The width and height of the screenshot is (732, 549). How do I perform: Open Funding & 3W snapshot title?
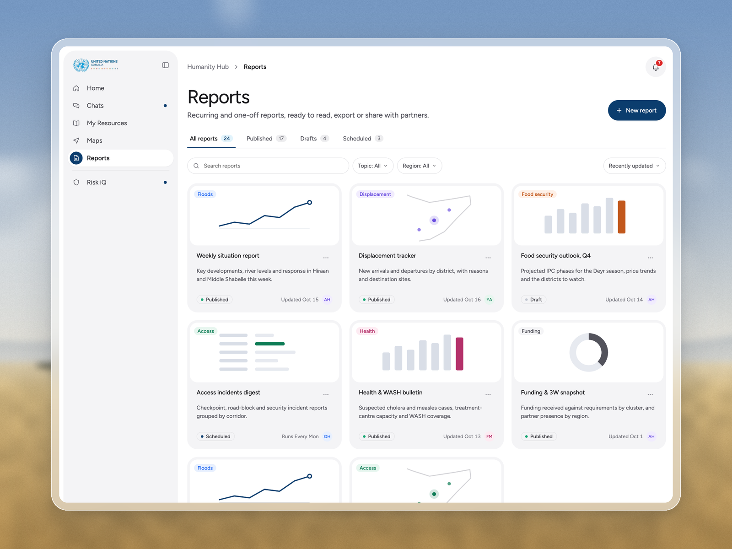tap(553, 393)
